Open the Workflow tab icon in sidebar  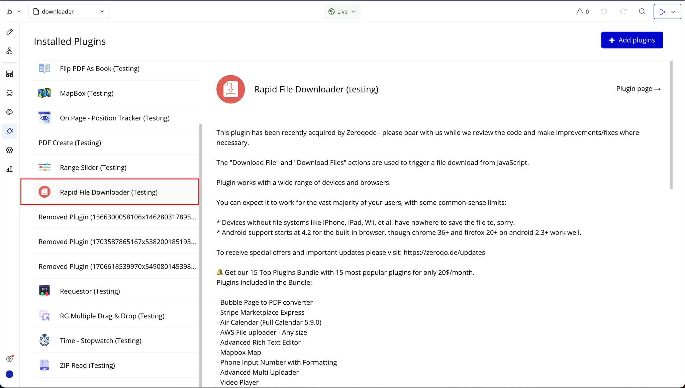(9, 51)
